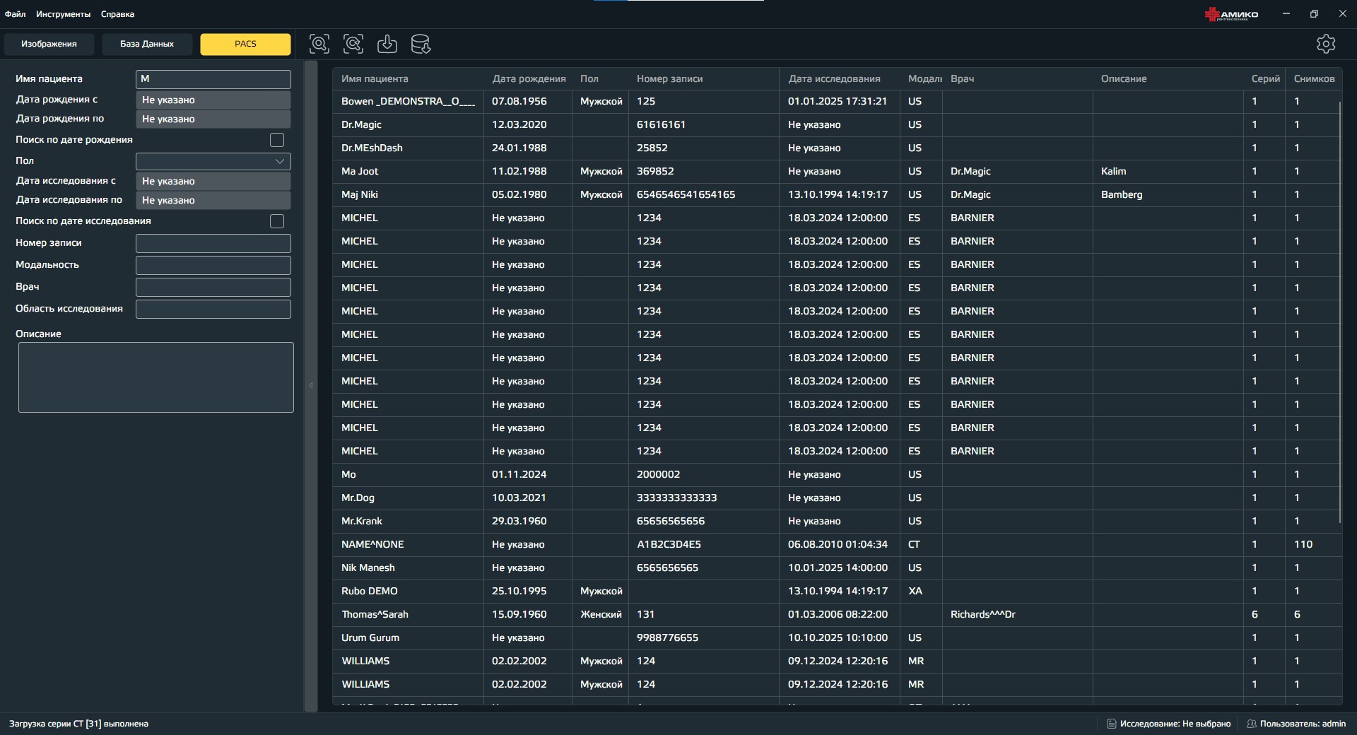
Task: Select the 'Nik Manesh' patient row
Action: tap(837, 568)
